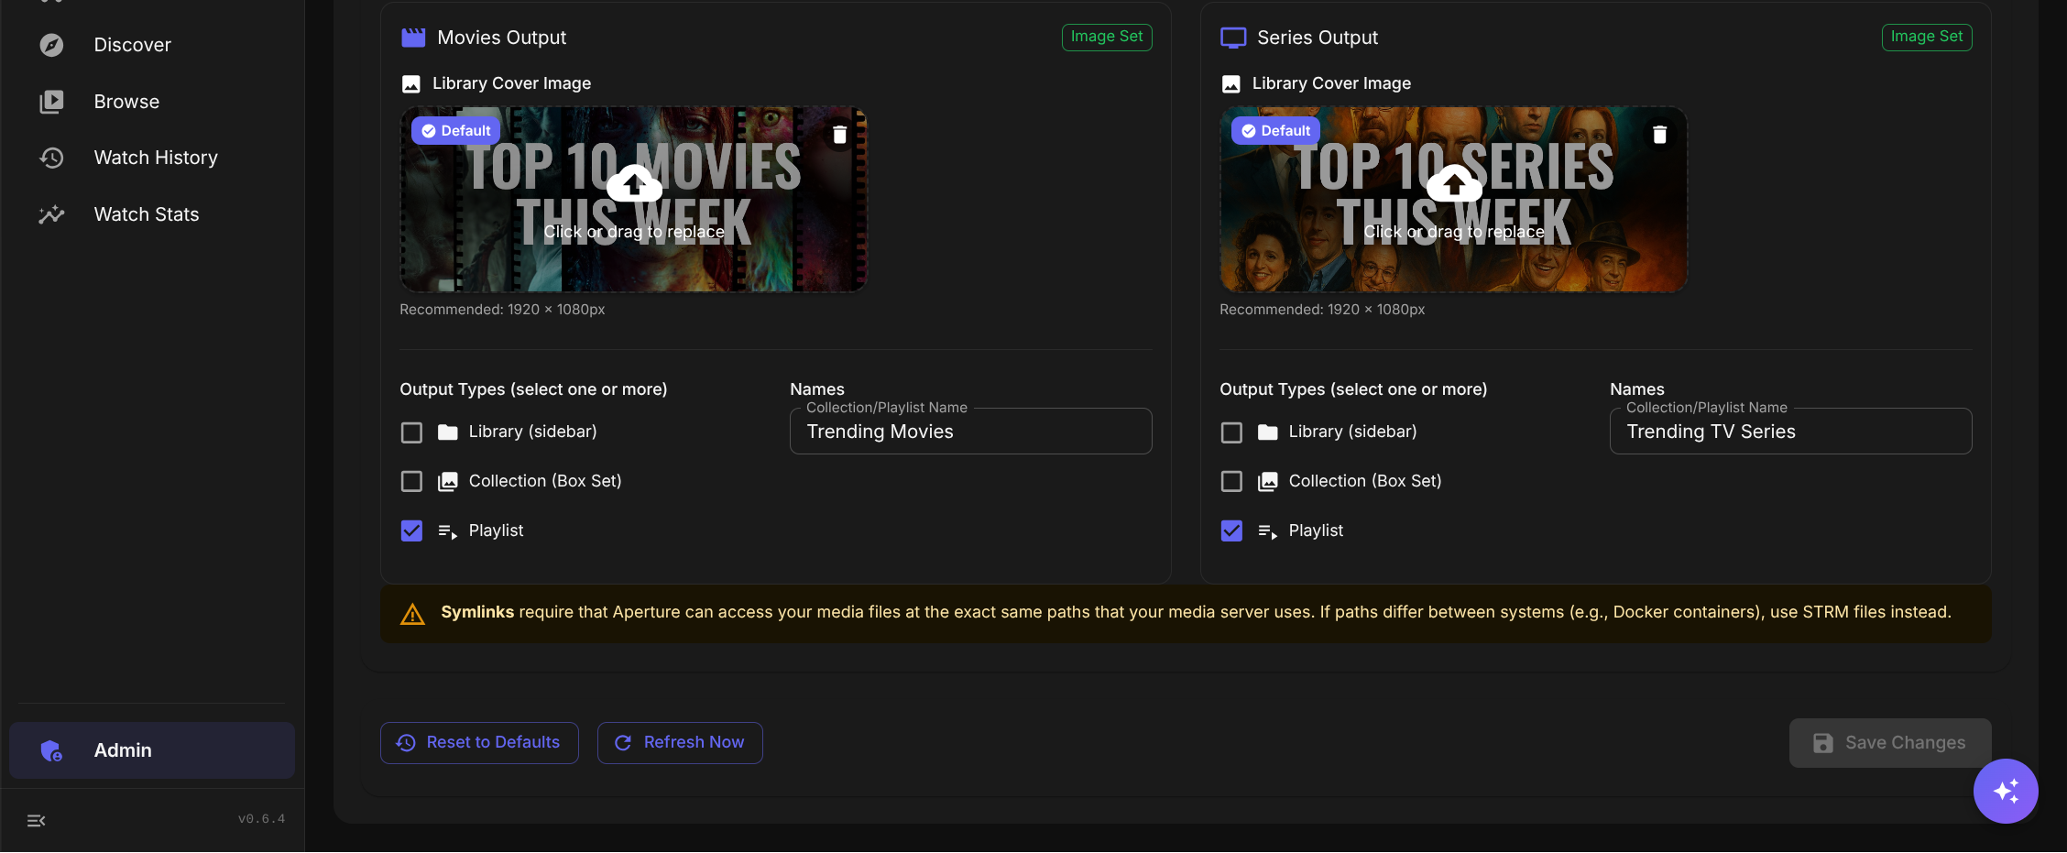Image resolution: width=2067 pixels, height=853 pixels.
Task: Click the Refresh Now button
Action: tap(680, 743)
